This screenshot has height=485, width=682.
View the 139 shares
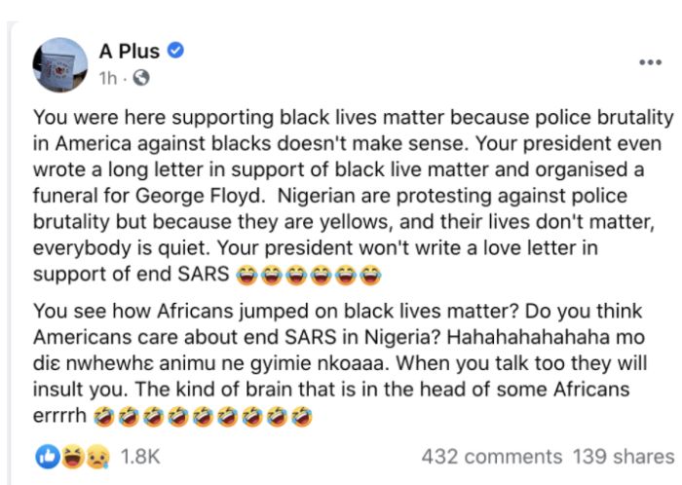(x=624, y=457)
